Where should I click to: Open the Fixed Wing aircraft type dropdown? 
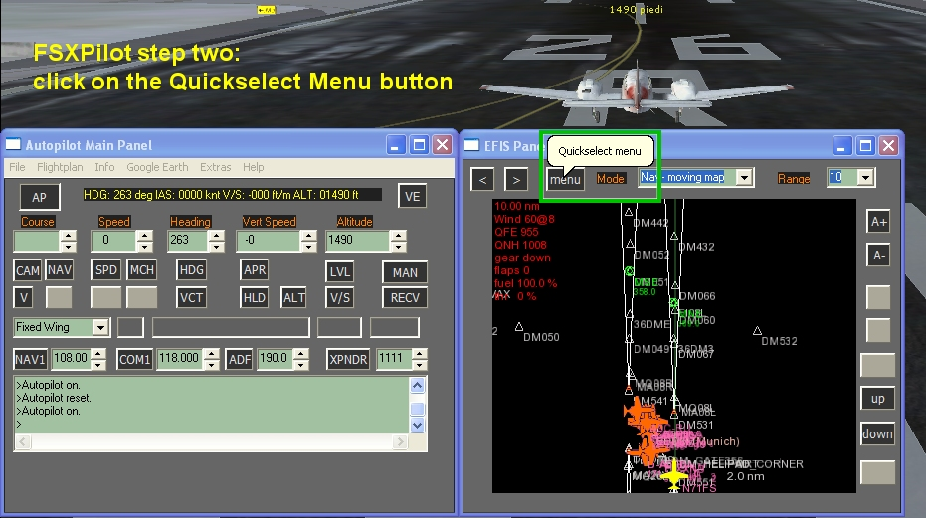tap(100, 327)
